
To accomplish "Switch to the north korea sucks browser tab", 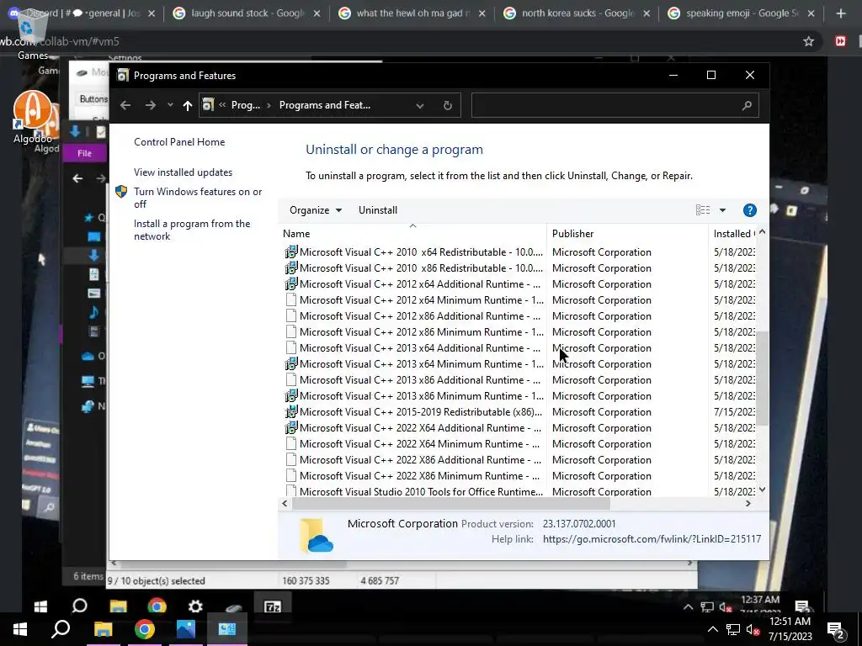I will (x=577, y=13).
